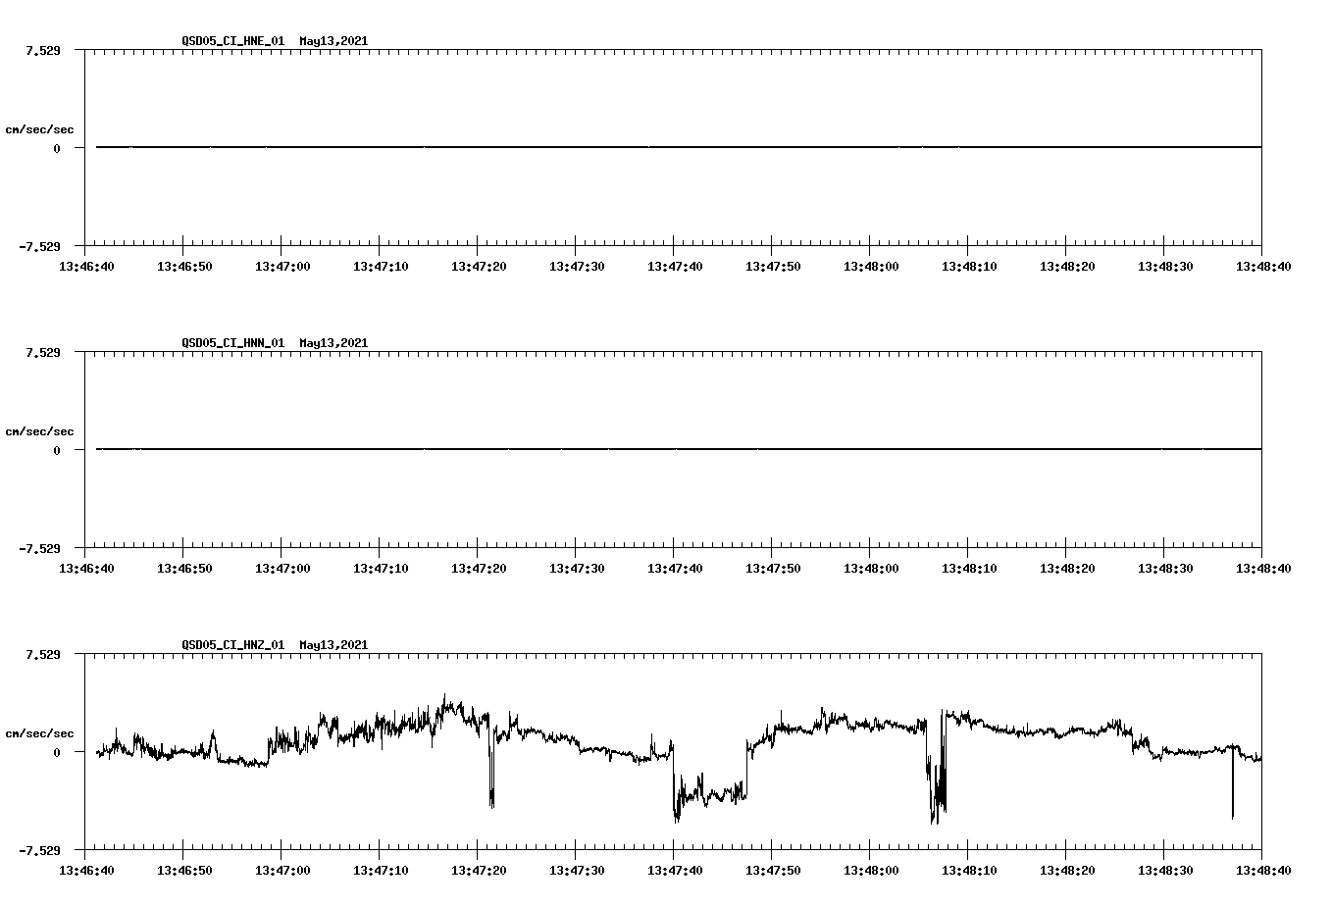1332x906 pixels.
Task: Click the May13,2021 date label on bottom plot
Action: click(333, 644)
